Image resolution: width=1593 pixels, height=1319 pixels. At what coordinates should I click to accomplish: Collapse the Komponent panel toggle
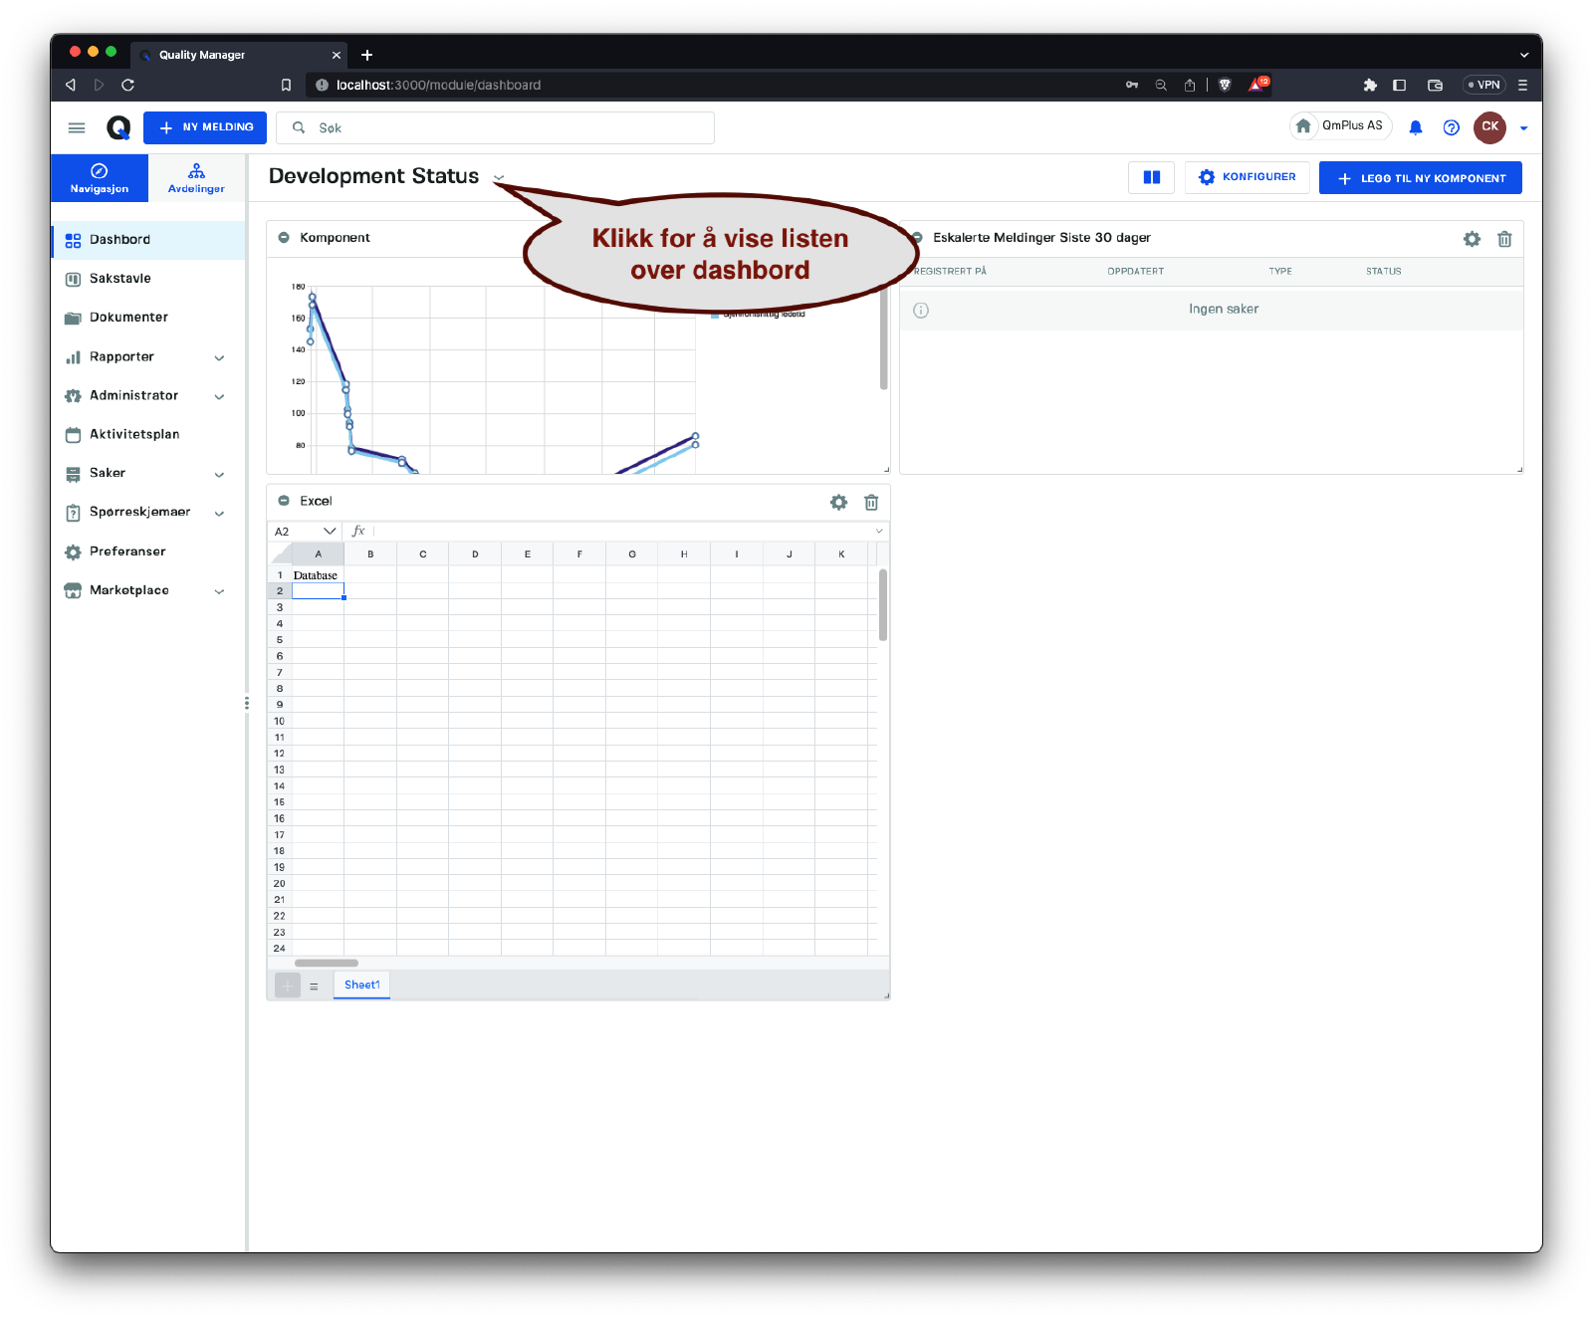coord(284,238)
